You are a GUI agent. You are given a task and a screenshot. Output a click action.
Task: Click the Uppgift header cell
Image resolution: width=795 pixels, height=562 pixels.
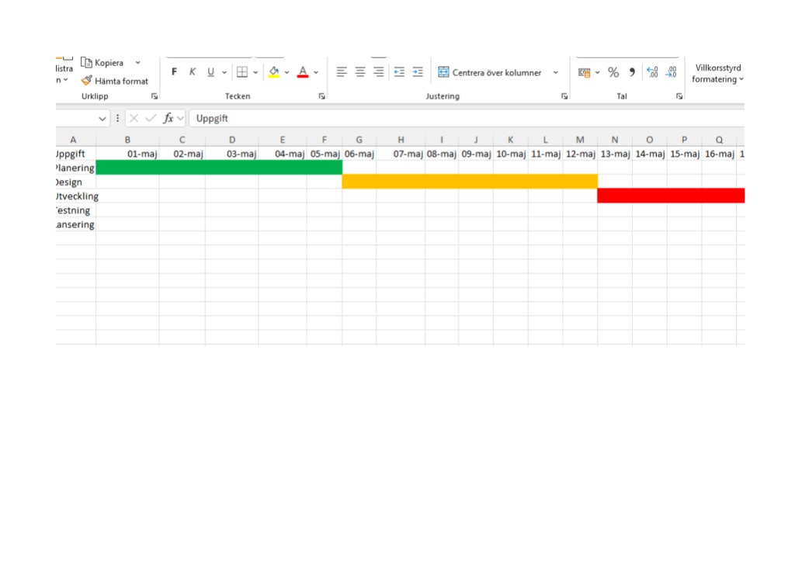[x=75, y=154]
